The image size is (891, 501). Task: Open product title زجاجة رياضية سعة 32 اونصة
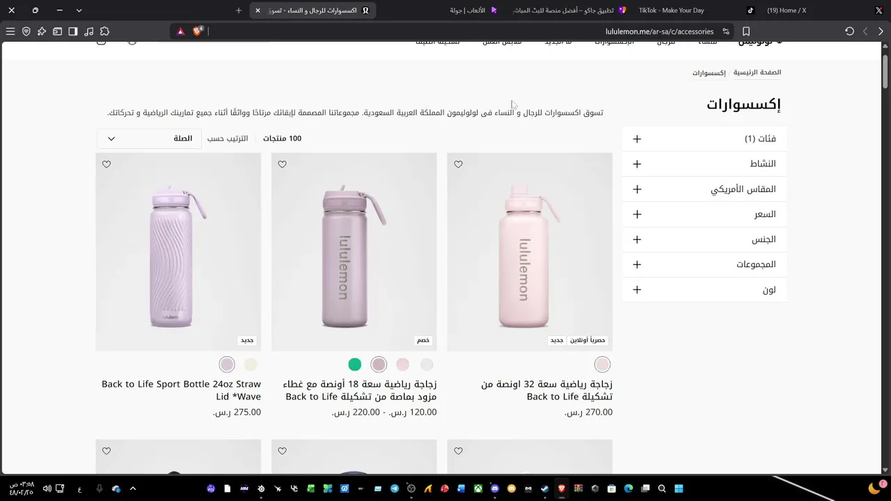(546, 390)
